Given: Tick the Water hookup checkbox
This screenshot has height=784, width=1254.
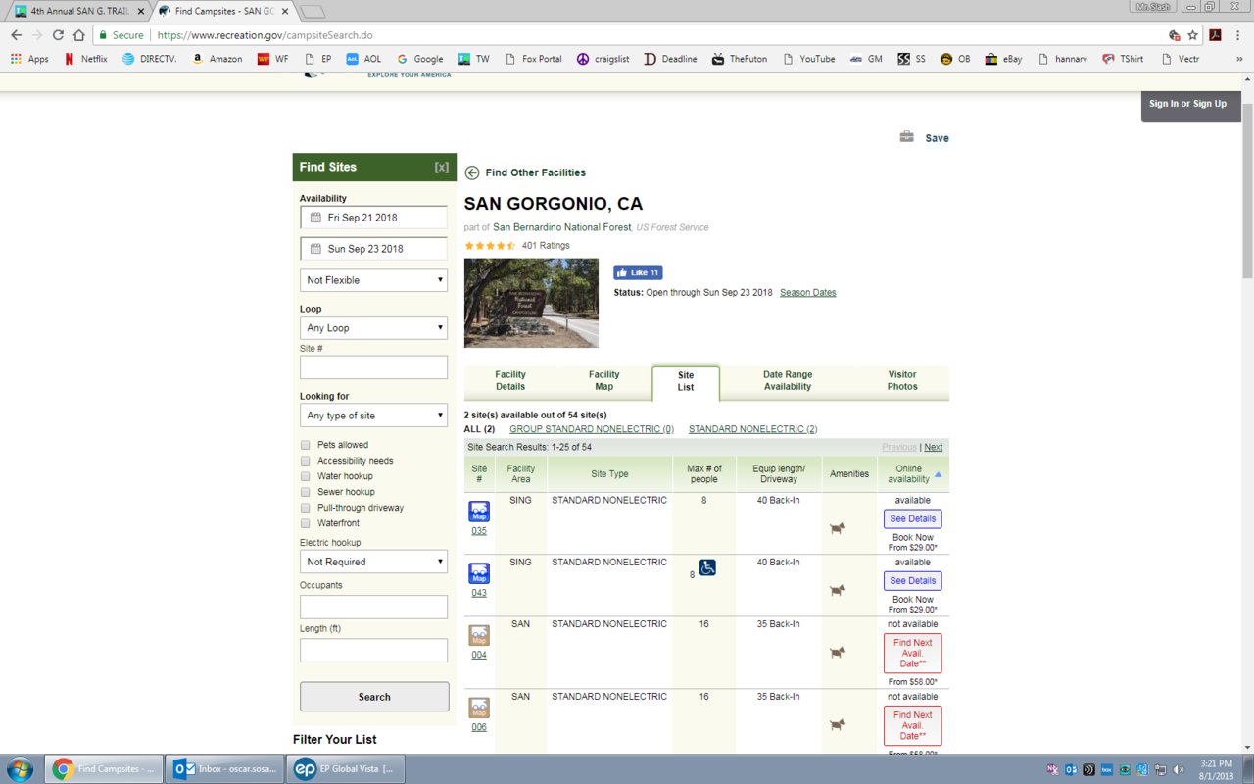Looking at the screenshot, I should point(306,476).
